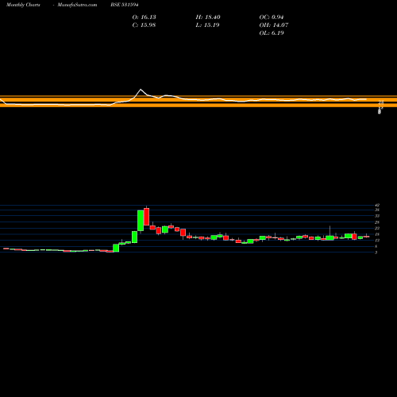Image resolution: width=397 pixels, height=397 pixels.
Task: Click the tall red candlestick at the peak
Action: point(147,217)
